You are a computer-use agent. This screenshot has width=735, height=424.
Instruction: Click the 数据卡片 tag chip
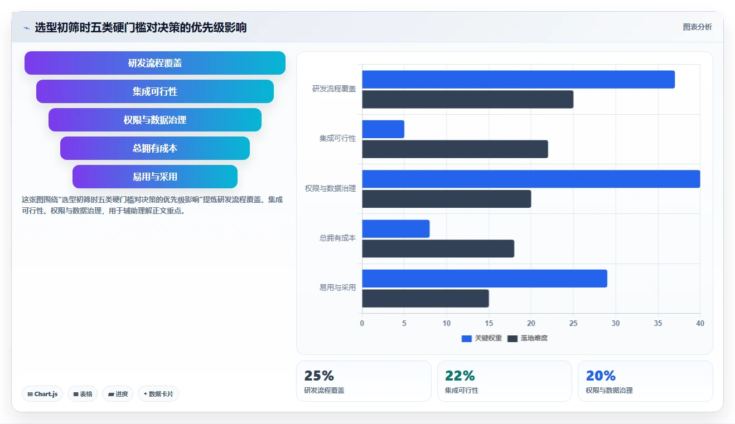pyautogui.click(x=158, y=394)
